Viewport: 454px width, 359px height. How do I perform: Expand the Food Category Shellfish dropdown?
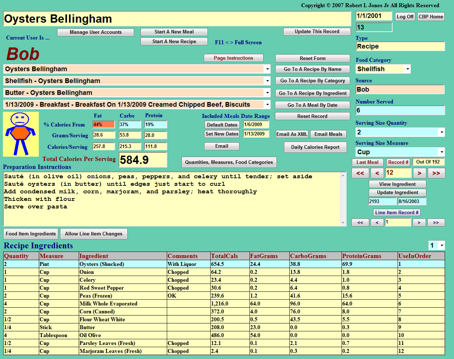tap(407, 69)
